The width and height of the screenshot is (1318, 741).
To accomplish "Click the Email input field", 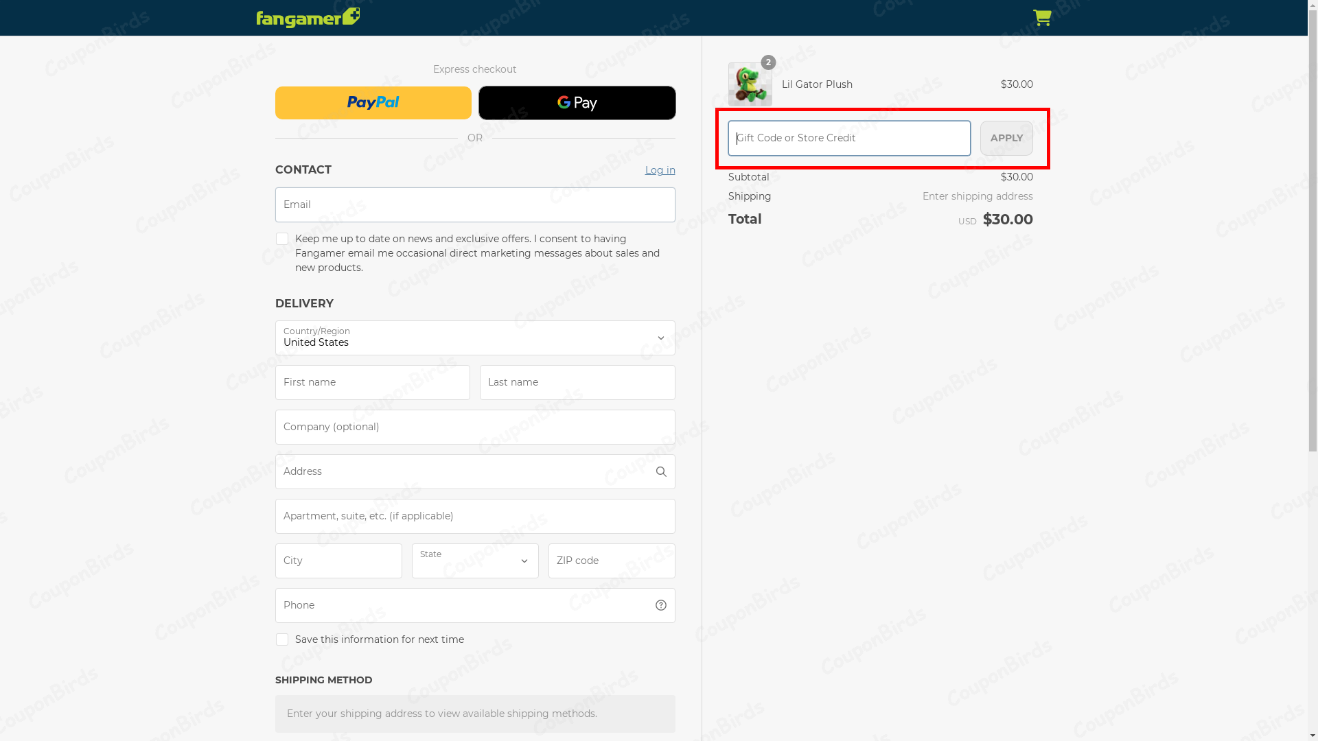I will tap(475, 205).
